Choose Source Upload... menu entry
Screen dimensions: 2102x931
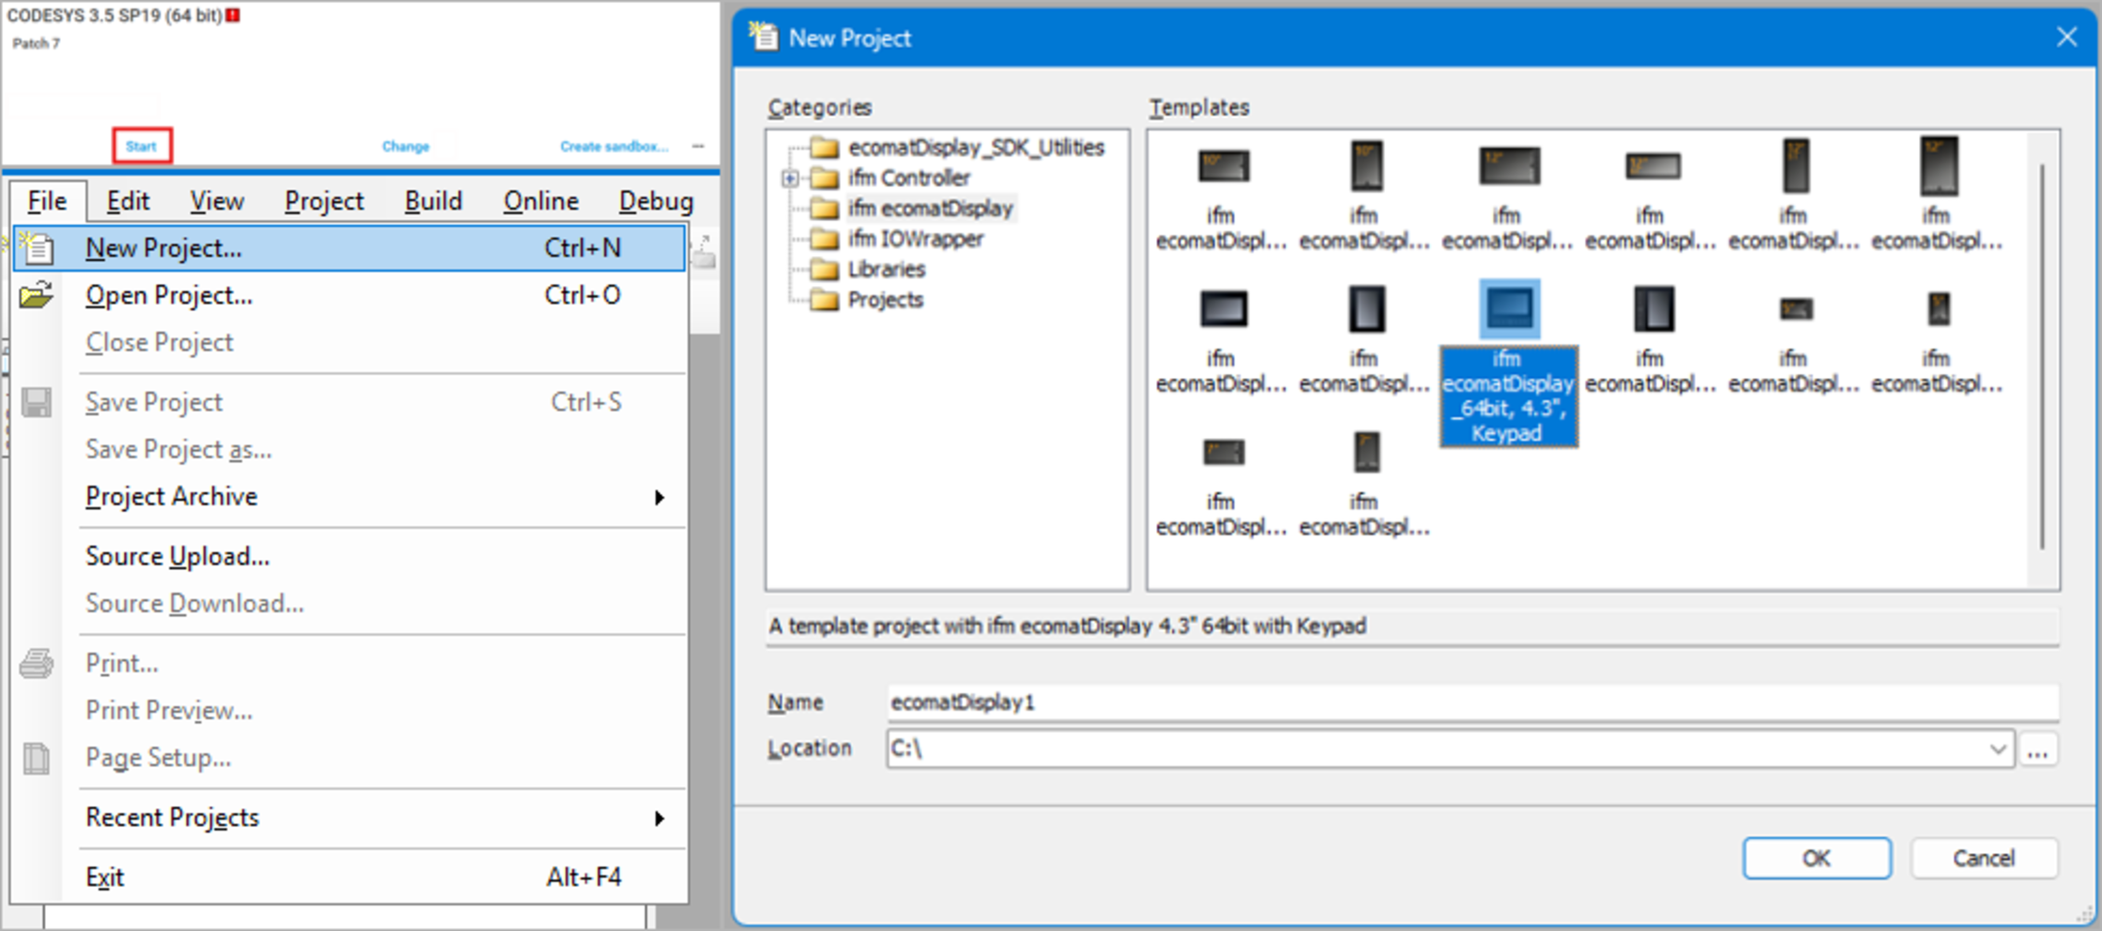click(350, 556)
